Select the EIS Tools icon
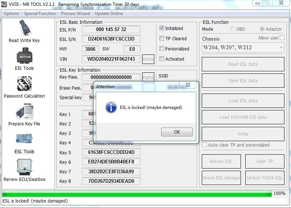 coord(24,56)
